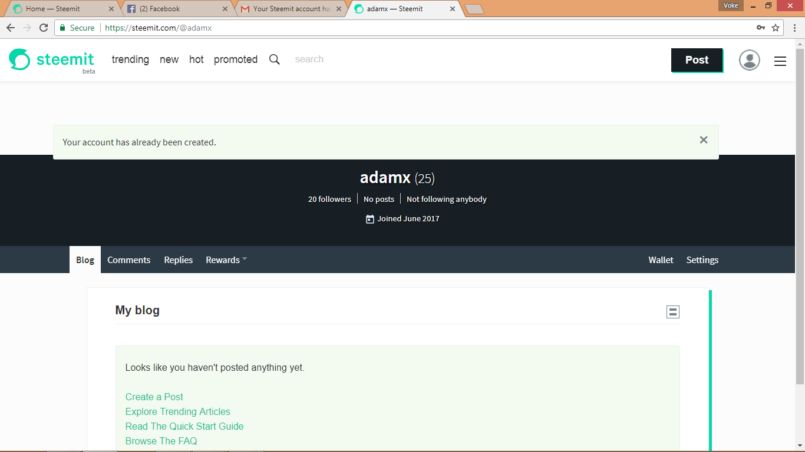This screenshot has height=452, width=805.
Task: Expand the Rewards dropdown
Action: pyautogui.click(x=226, y=260)
